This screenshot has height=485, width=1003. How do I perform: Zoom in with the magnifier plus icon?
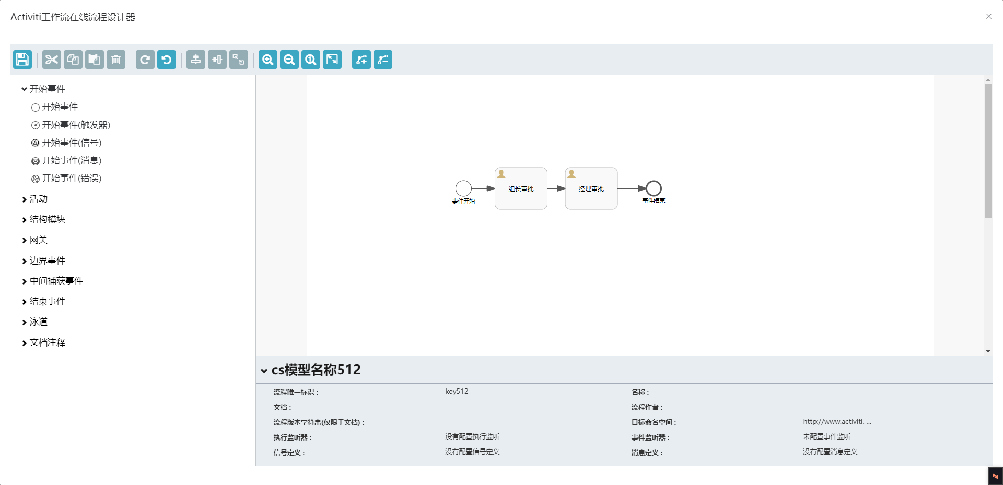268,60
